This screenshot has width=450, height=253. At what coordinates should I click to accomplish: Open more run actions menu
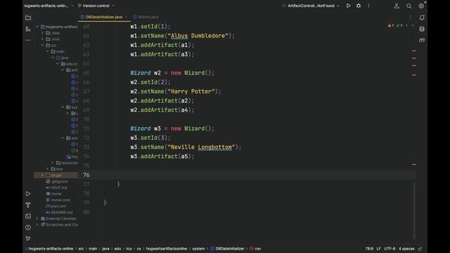[368, 6]
